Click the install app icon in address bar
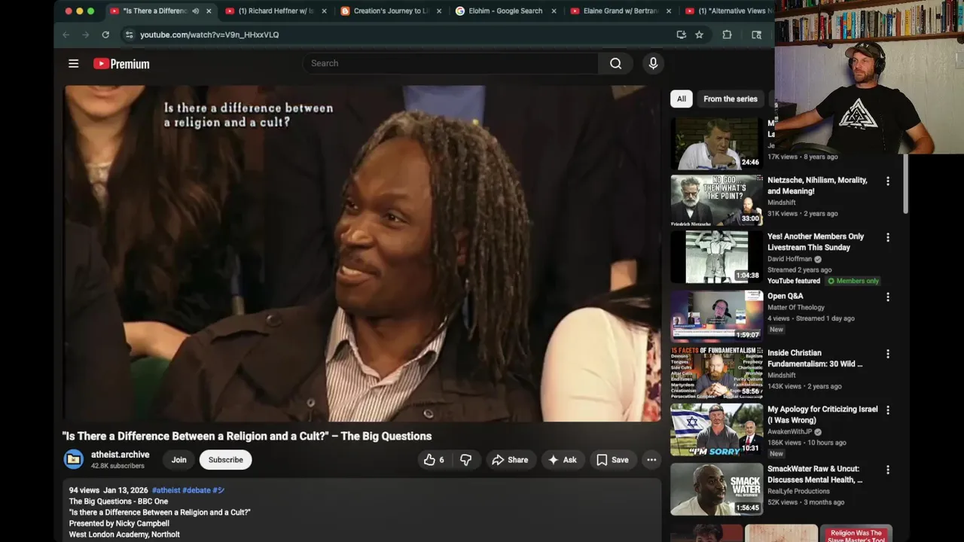Image resolution: width=964 pixels, height=542 pixels. 681,35
